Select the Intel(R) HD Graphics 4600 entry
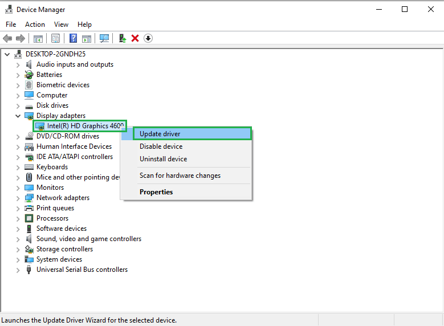This screenshot has width=444, height=326. [85, 126]
